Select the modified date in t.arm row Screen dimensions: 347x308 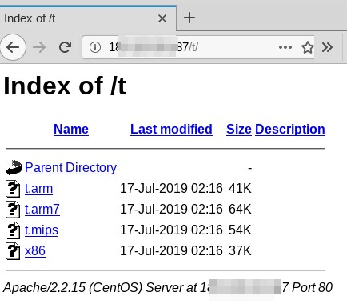pos(171,188)
